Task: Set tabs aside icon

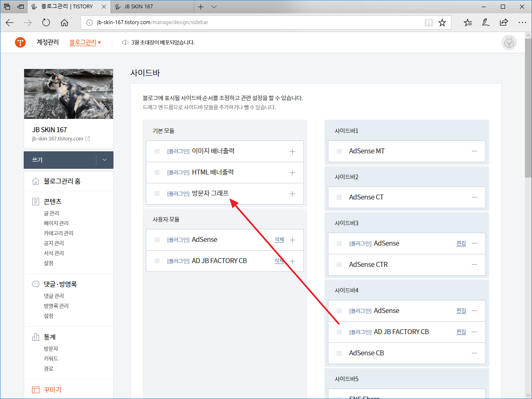Action: [x=20, y=7]
